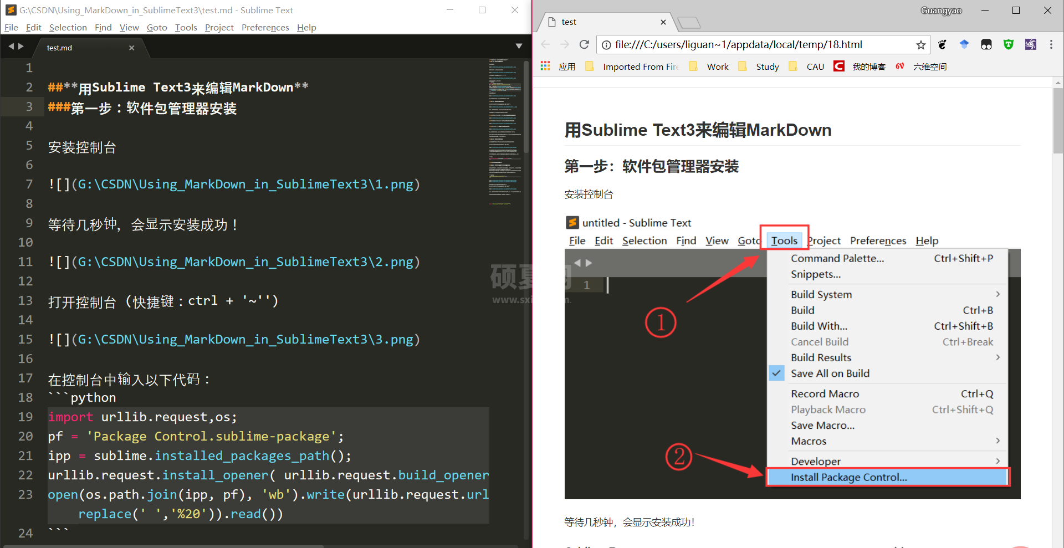Click line number 9 in the gutter

coord(29,223)
